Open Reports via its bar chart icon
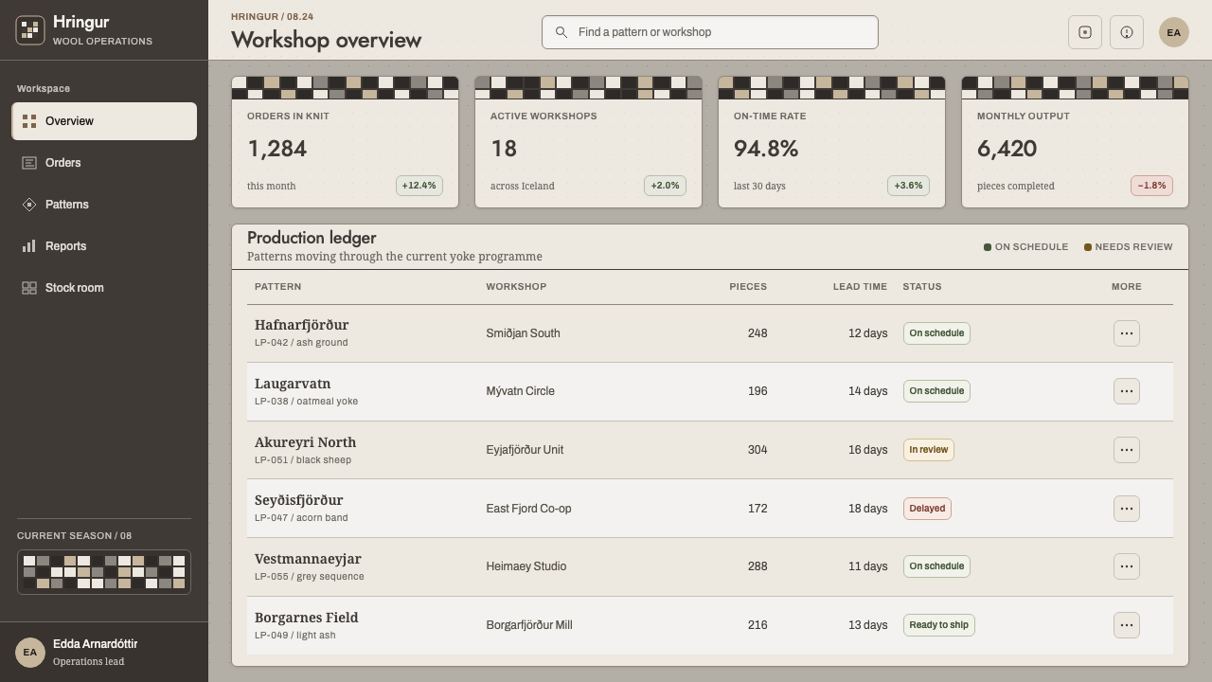 [x=29, y=246]
